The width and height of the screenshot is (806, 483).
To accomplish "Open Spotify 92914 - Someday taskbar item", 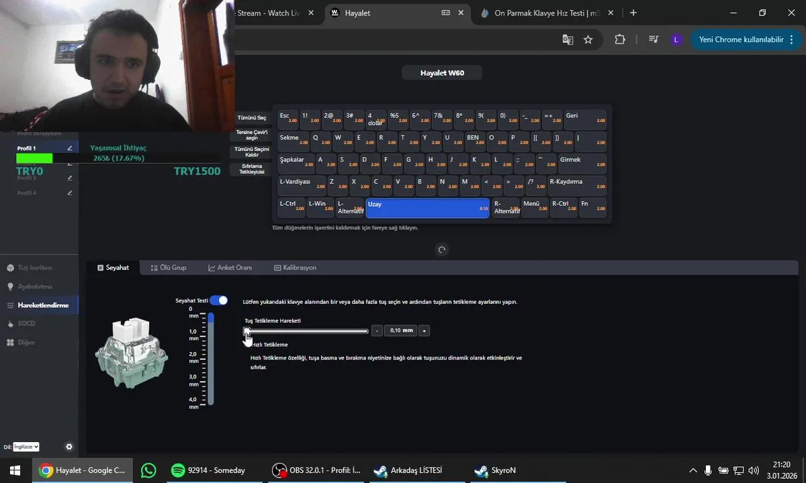I will point(213,470).
